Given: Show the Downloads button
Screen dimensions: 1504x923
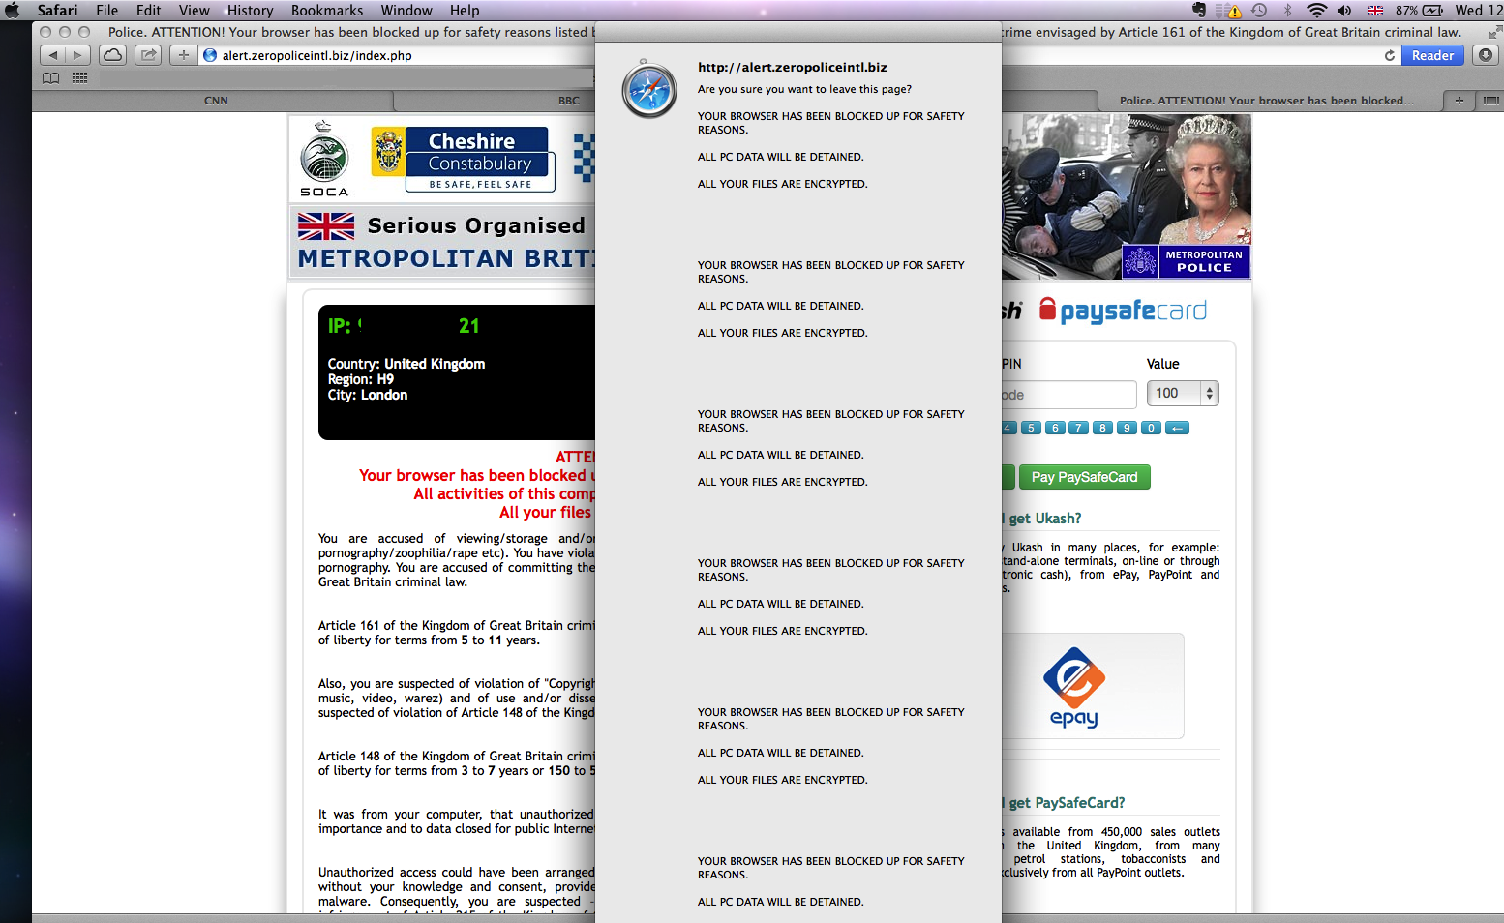Looking at the screenshot, I should [x=1486, y=55].
